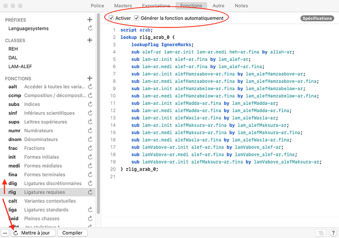Refresh the frac Fractions feature

click(90, 148)
